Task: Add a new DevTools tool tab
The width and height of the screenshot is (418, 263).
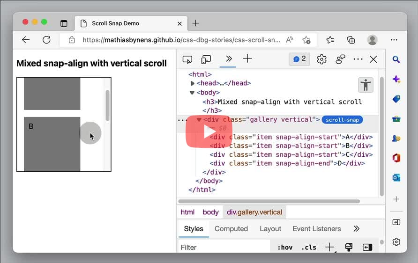Action: [x=247, y=58]
